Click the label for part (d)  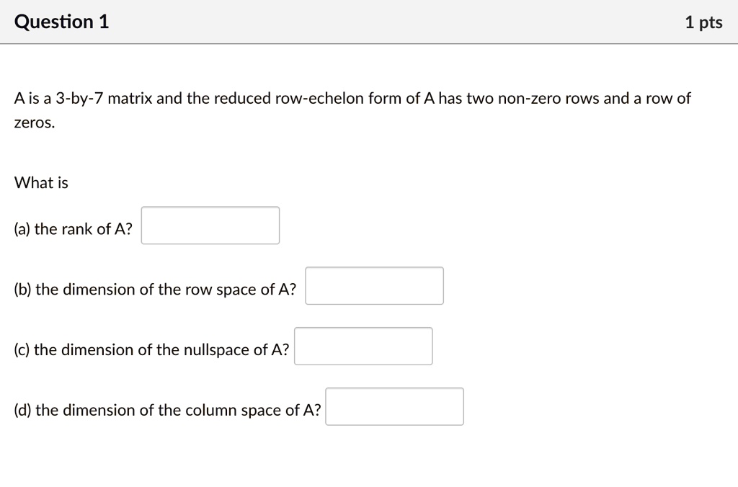(166, 410)
